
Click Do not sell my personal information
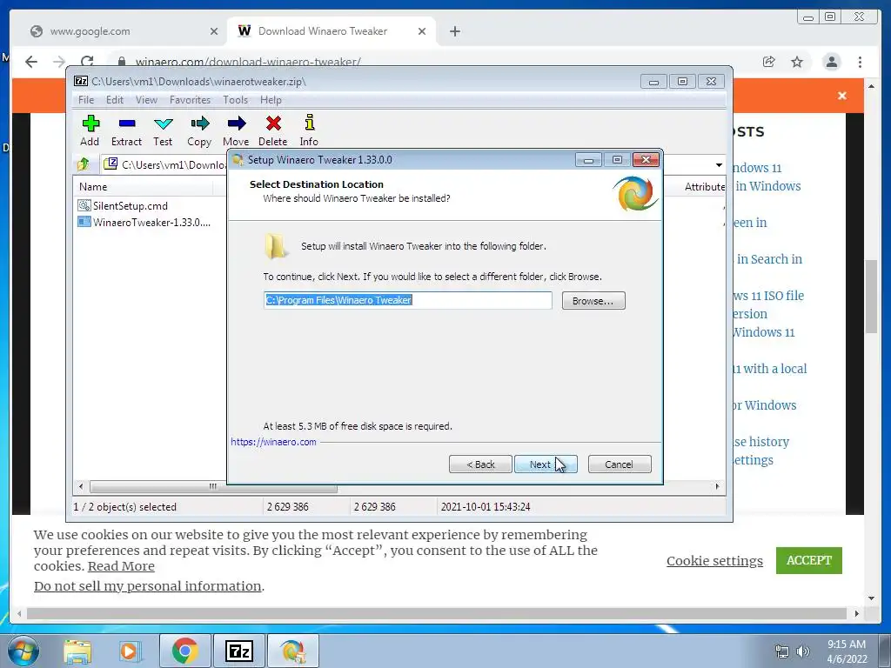148,585
